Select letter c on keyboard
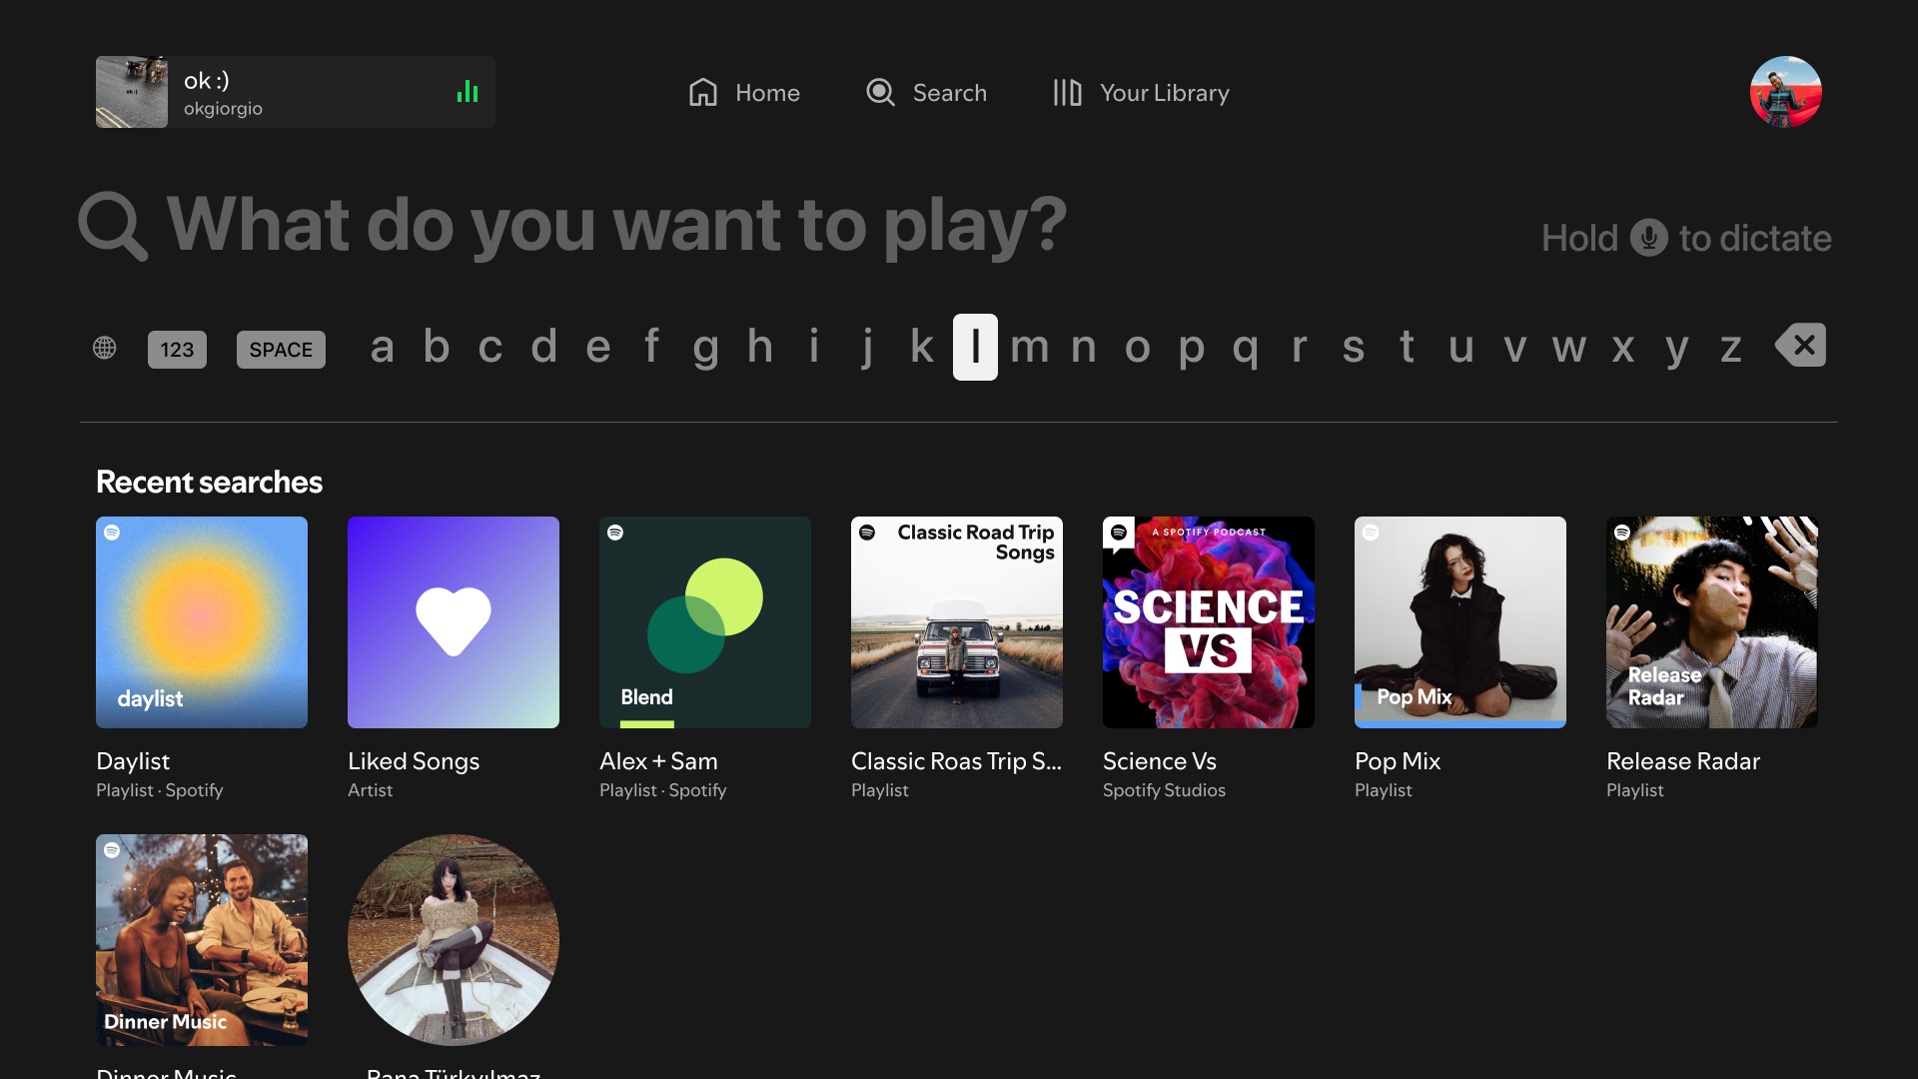This screenshot has height=1079, width=1918. tap(489, 348)
